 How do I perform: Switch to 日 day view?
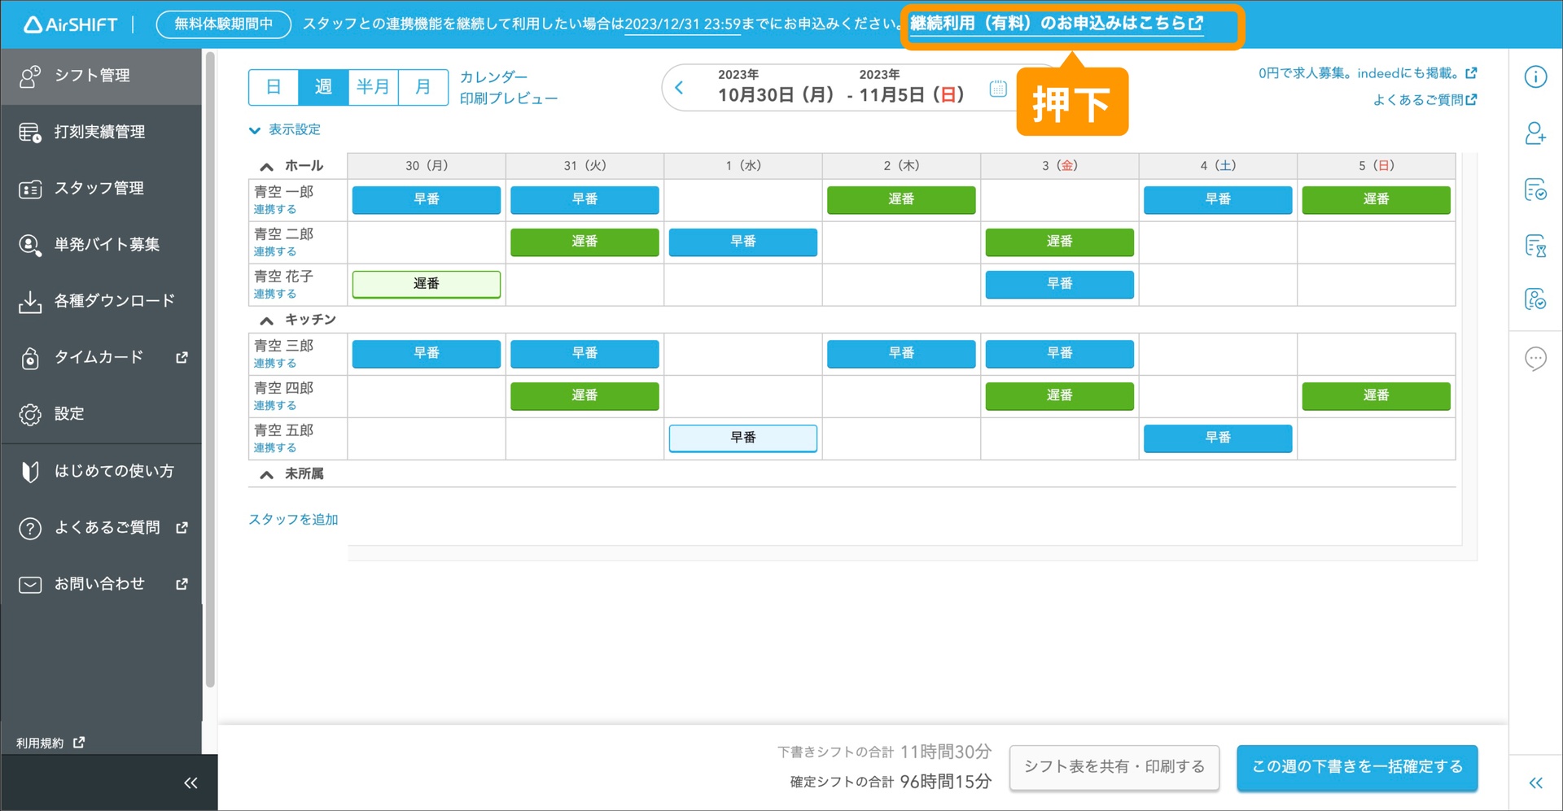(x=274, y=87)
